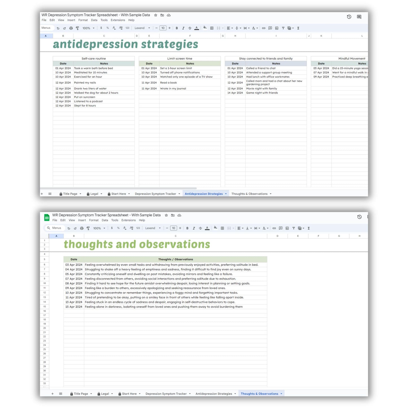Click the Google Sheets logo icon
Image resolution: width=408 pixels, height=408 pixels.
click(x=47, y=218)
